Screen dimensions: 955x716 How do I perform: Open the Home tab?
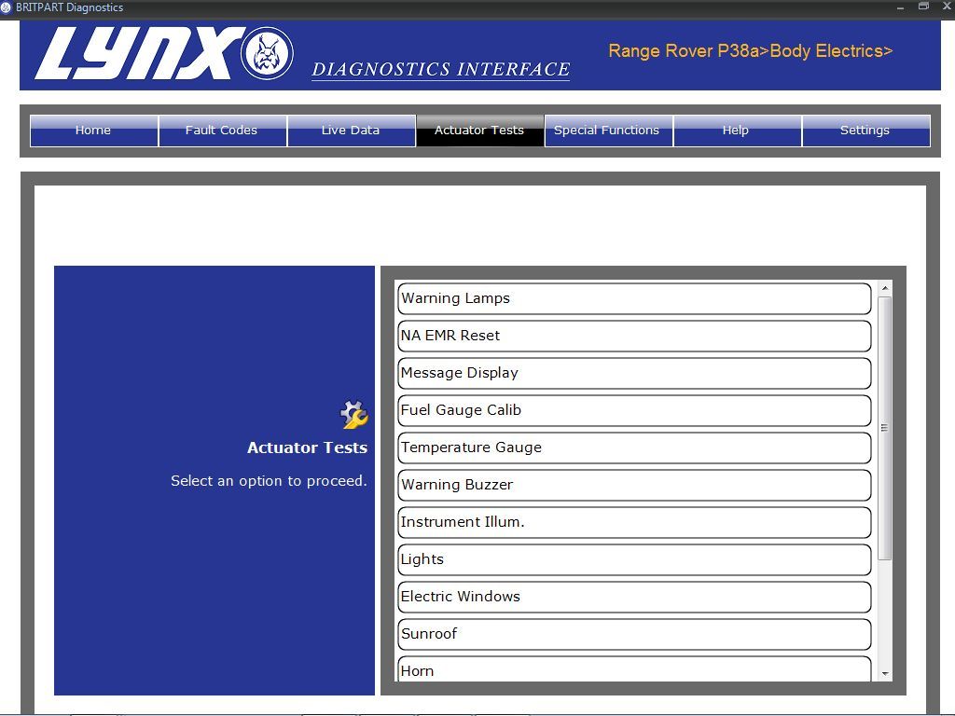[x=94, y=131]
